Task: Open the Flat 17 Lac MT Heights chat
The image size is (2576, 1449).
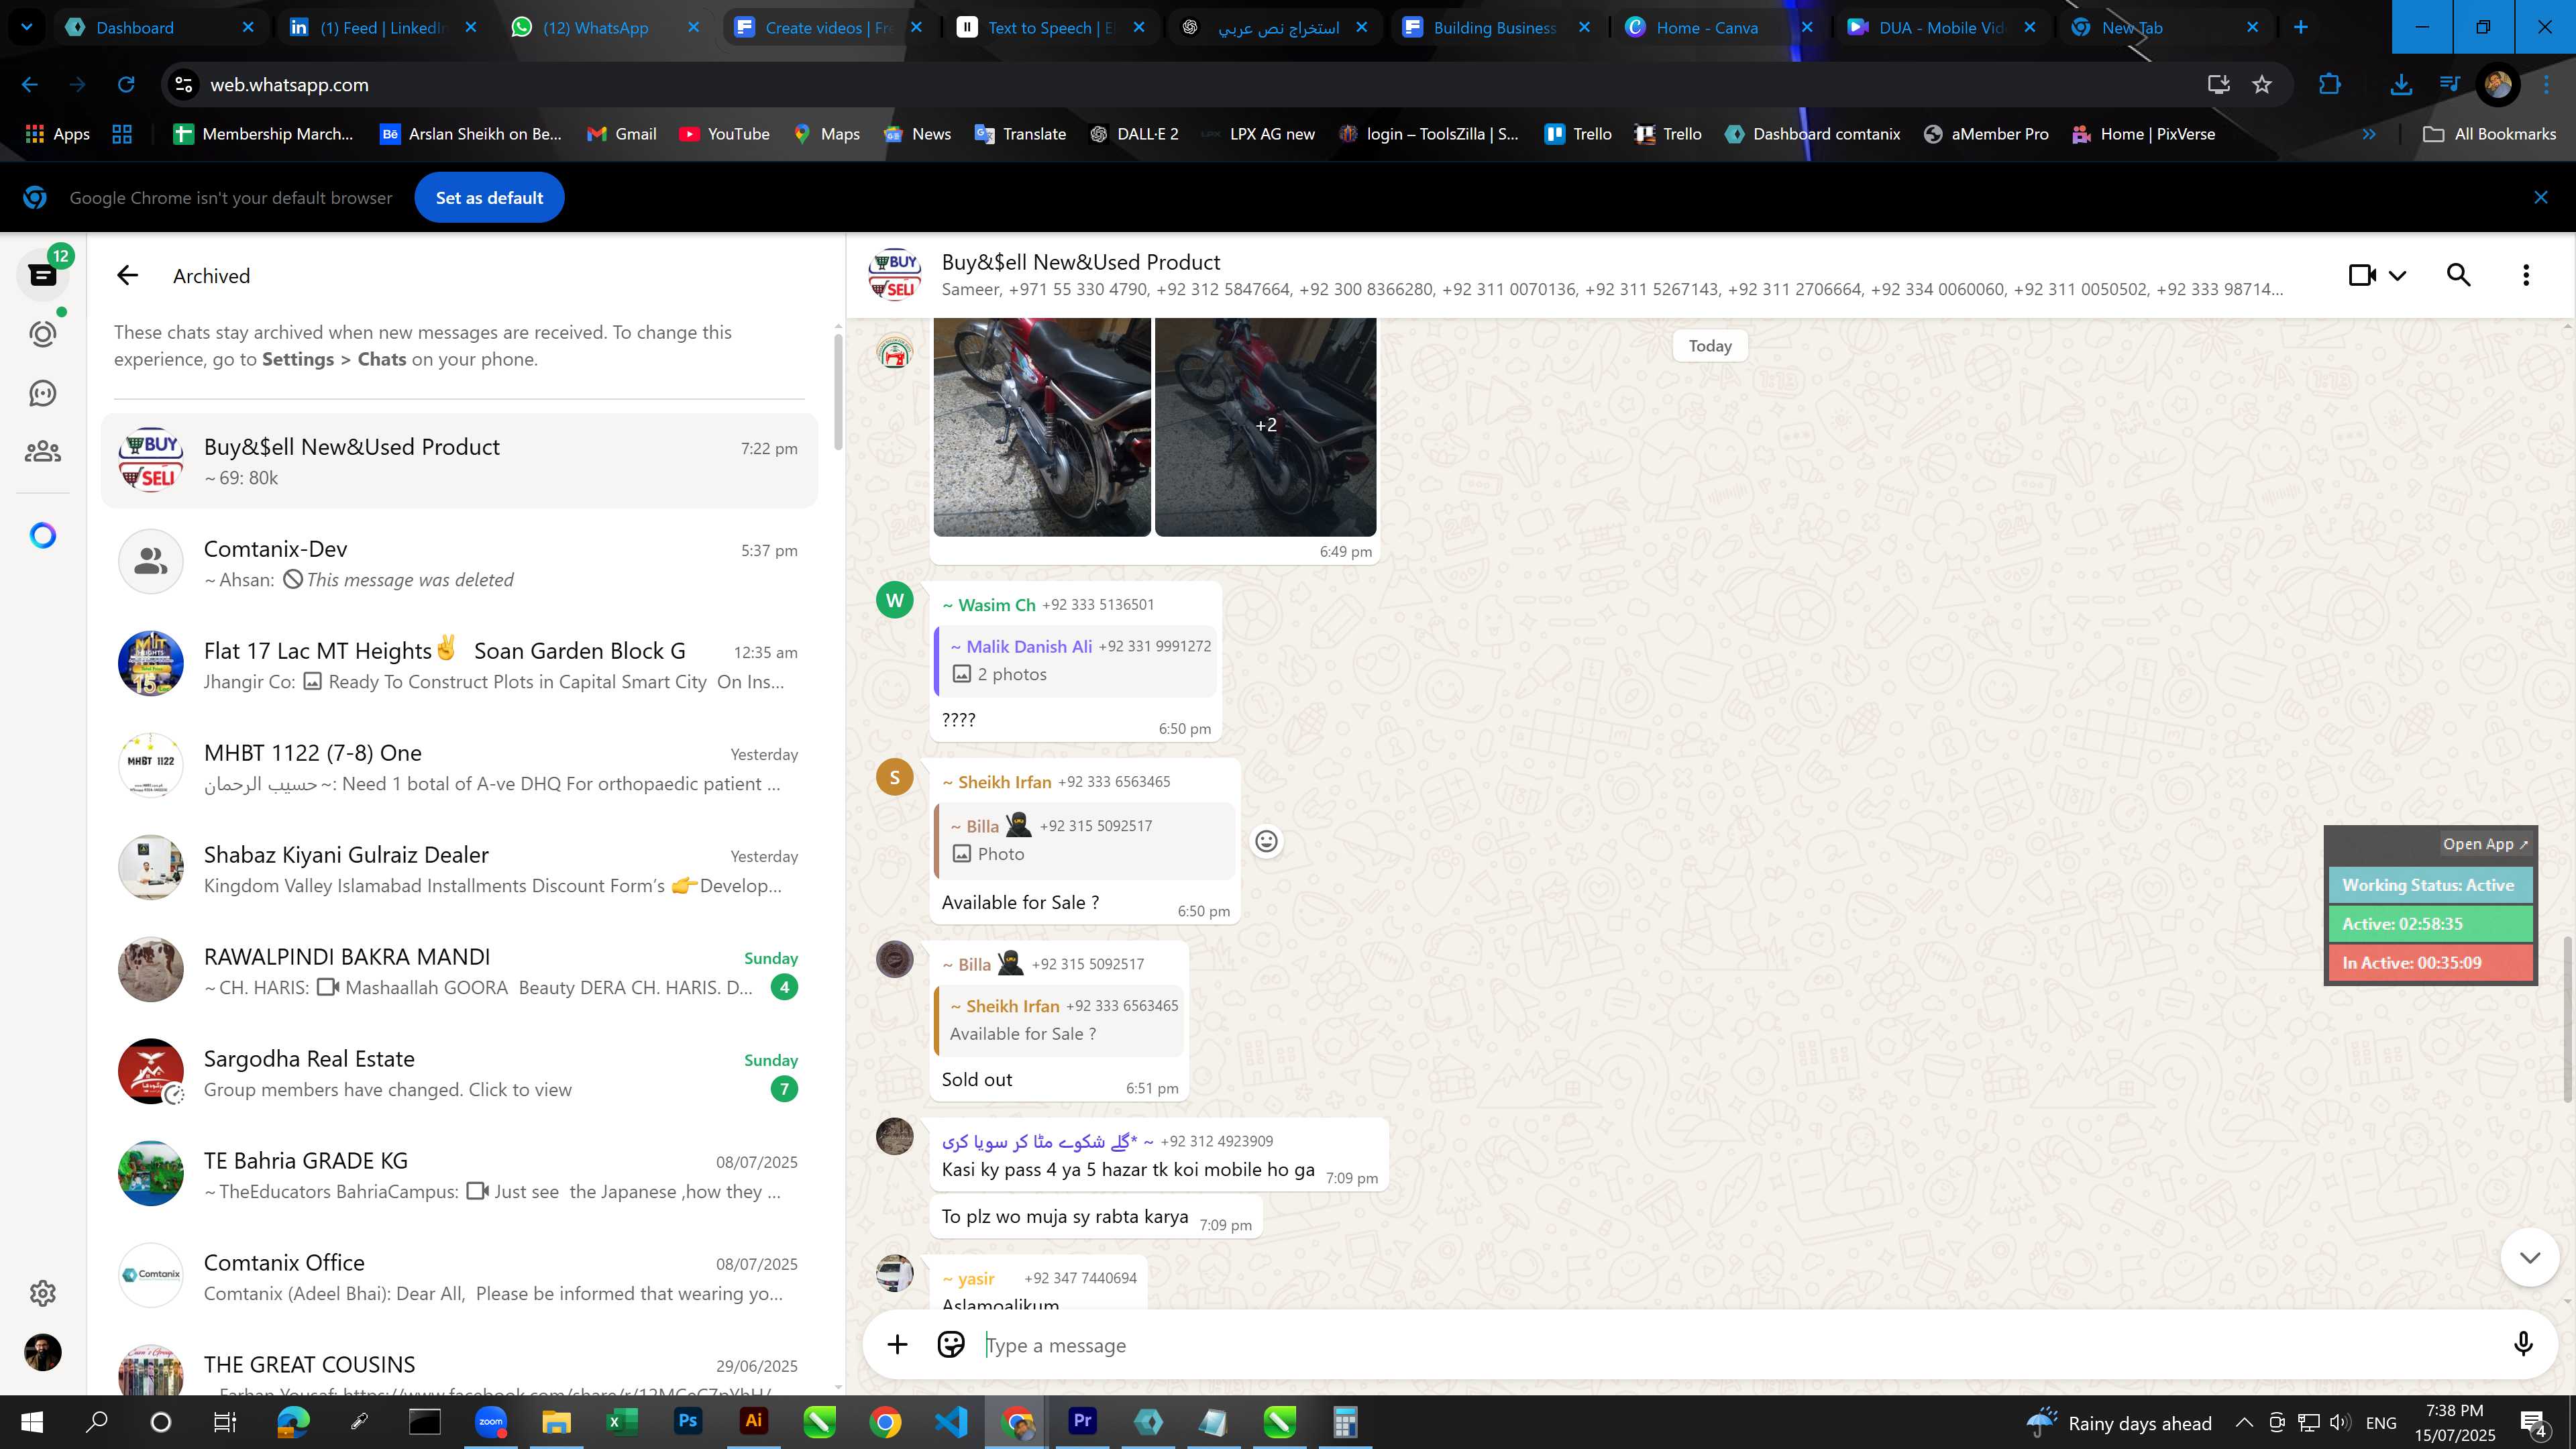Action: 459,665
